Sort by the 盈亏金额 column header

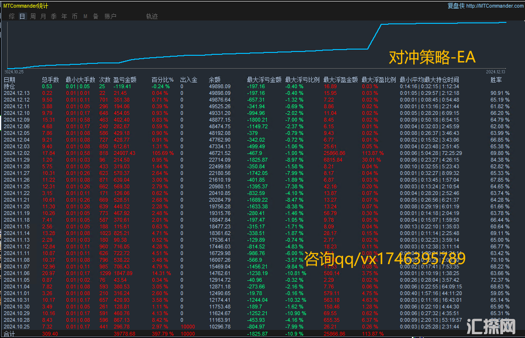[125, 80]
